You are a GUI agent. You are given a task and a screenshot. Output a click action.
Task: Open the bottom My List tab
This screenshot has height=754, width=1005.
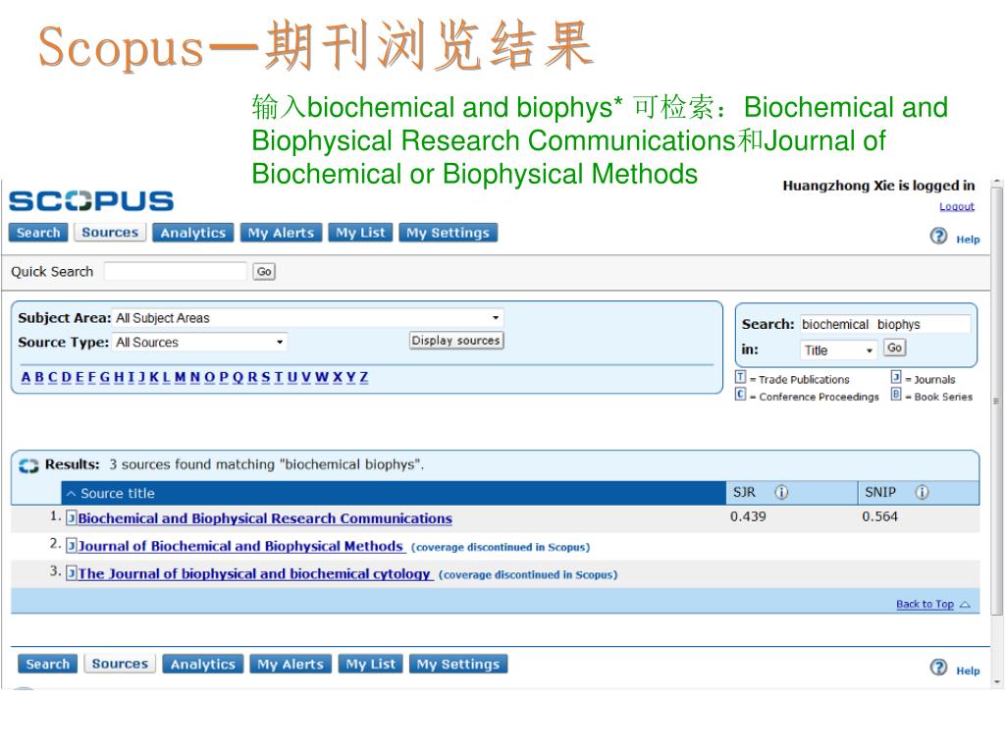[370, 665]
